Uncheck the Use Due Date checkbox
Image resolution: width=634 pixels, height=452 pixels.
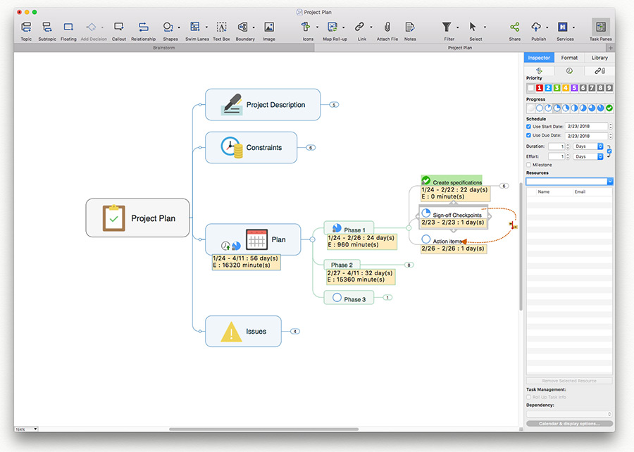click(528, 135)
